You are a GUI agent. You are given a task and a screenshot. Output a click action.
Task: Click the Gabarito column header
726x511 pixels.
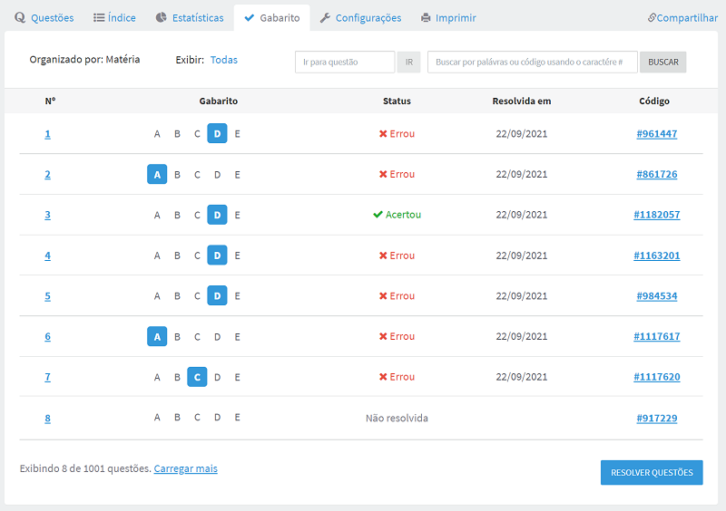pos(219,101)
